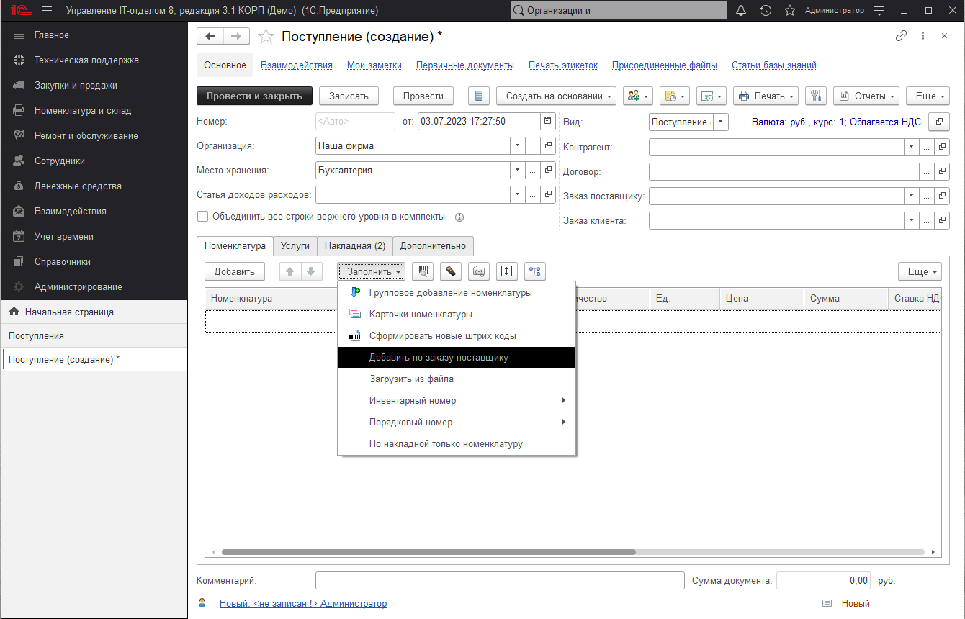Click the serial numbers (0-9) icon
The width and height of the screenshot is (965, 619).
tap(478, 271)
